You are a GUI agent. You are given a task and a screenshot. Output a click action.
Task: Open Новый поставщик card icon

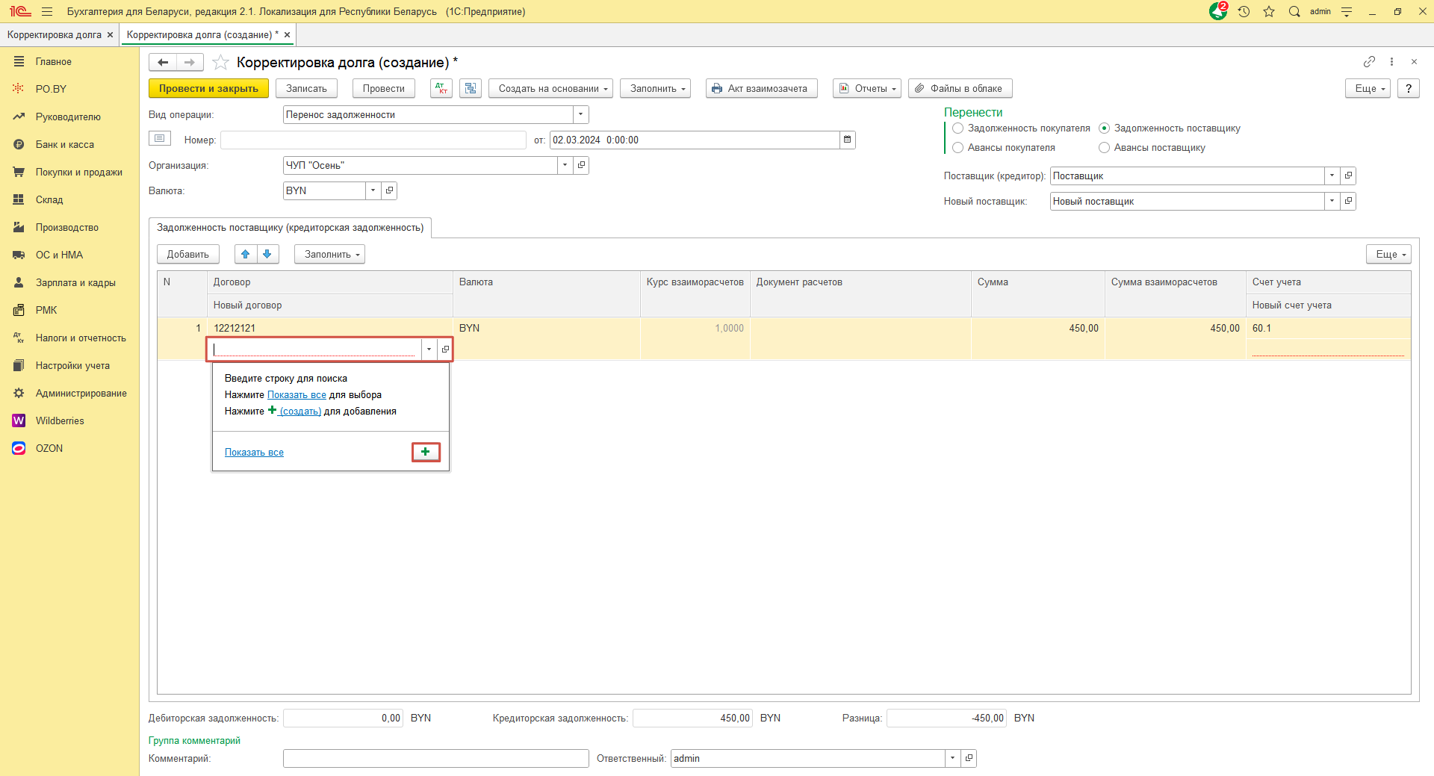(1348, 201)
